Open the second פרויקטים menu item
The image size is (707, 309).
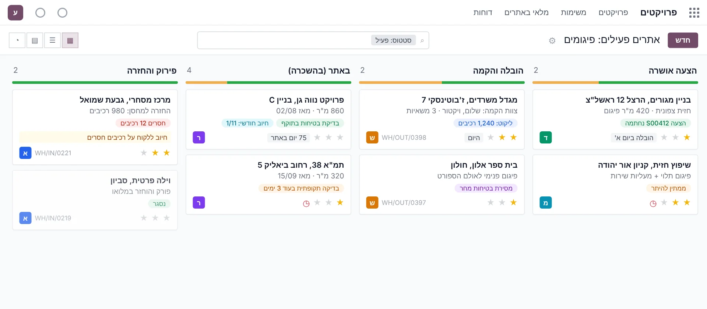point(613,13)
